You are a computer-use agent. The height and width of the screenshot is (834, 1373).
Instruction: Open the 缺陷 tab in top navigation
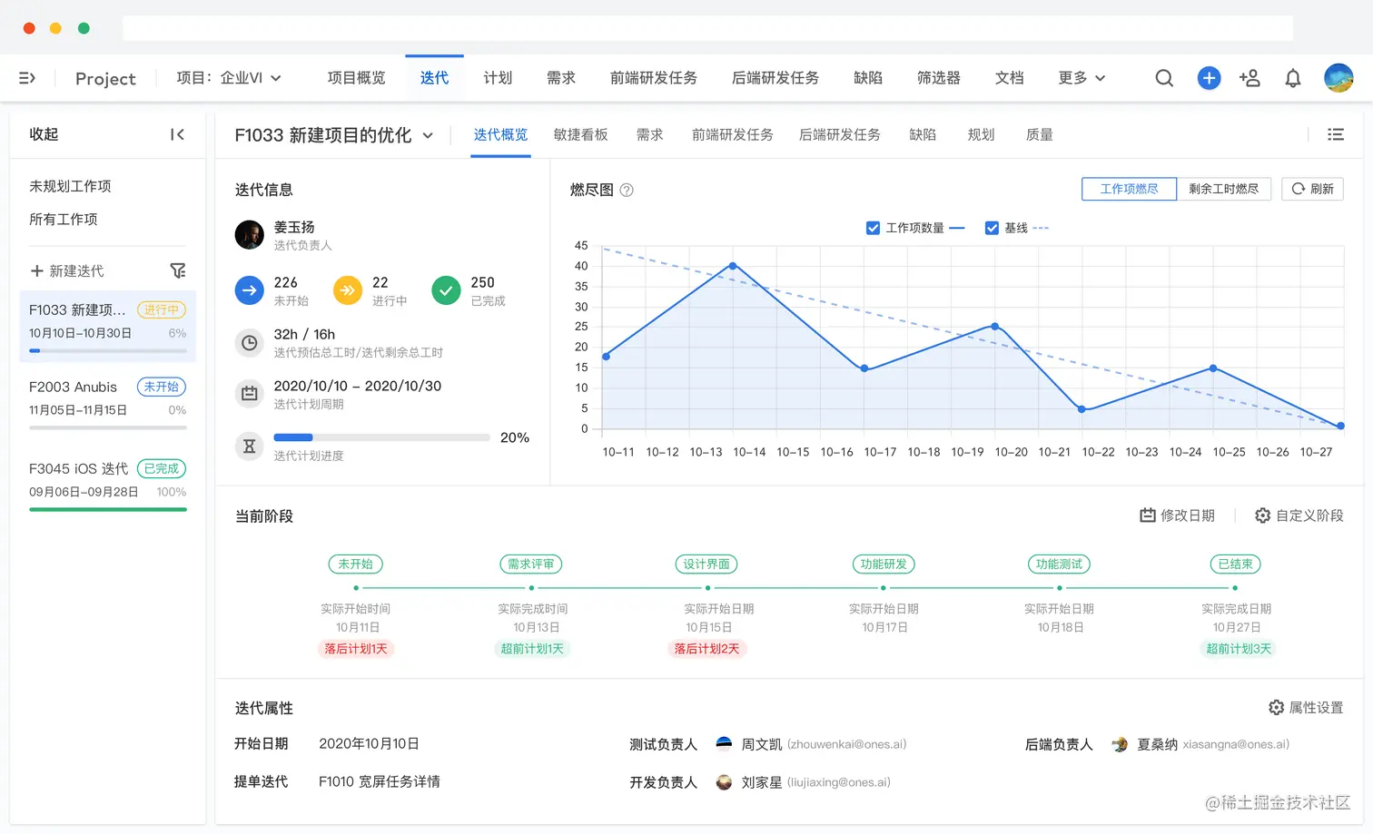point(868,78)
